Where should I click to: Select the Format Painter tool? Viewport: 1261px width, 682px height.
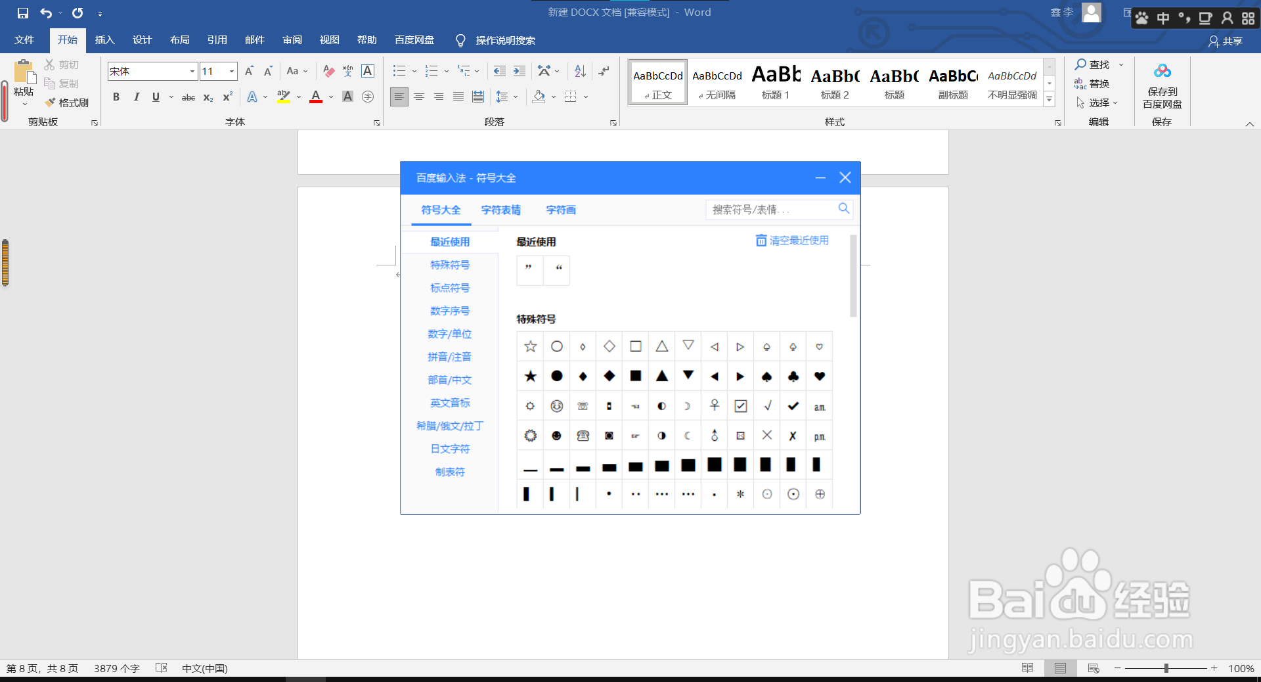66,102
